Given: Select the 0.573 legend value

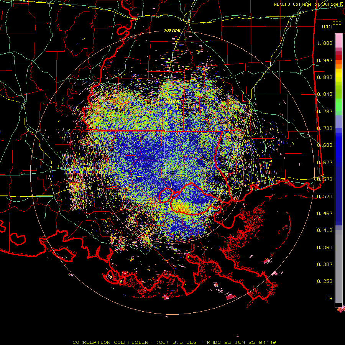Looking at the screenshot, I should [325, 179].
